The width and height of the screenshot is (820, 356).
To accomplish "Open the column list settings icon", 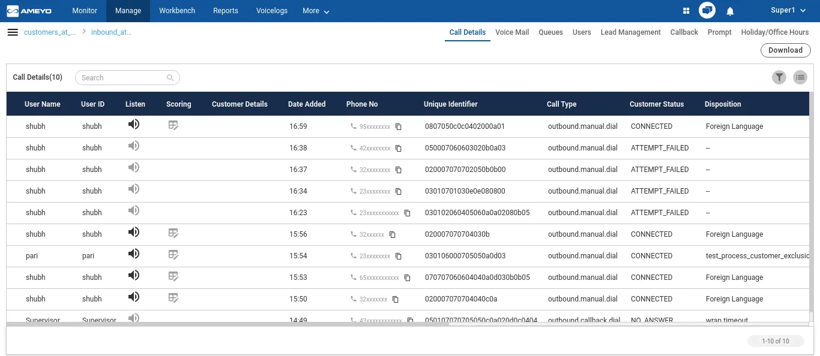I will [800, 77].
